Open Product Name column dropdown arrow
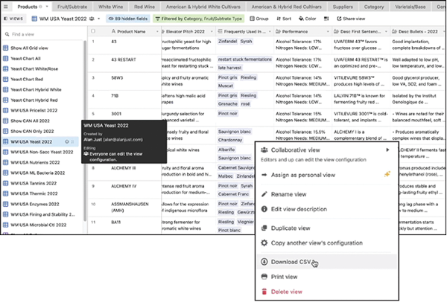447x308 pixels. point(157,31)
